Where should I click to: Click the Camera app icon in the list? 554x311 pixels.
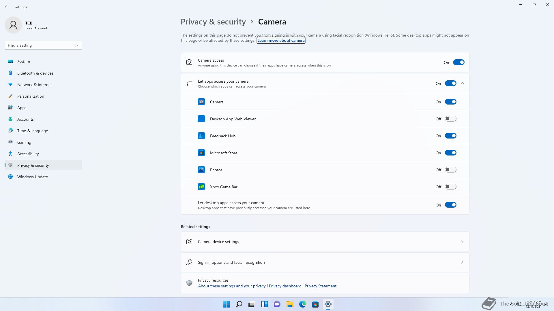coord(201,102)
